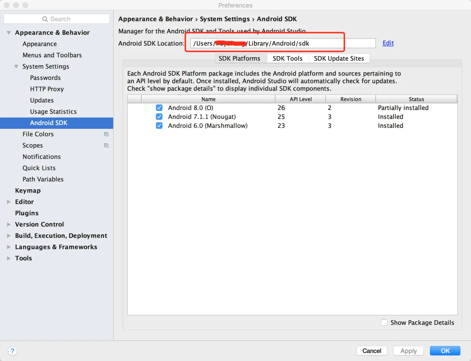Expand the Tools section arrow
471x361 pixels.
[x=9, y=258]
